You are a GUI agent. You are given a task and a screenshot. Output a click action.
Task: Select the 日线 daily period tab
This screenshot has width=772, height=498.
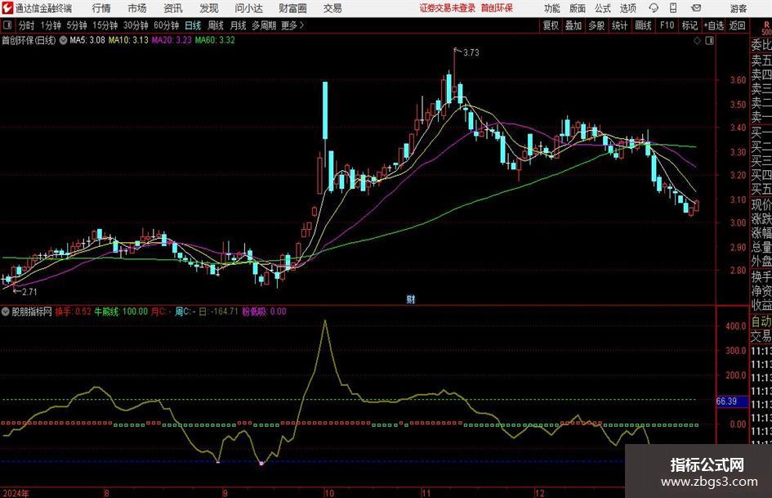click(x=193, y=25)
